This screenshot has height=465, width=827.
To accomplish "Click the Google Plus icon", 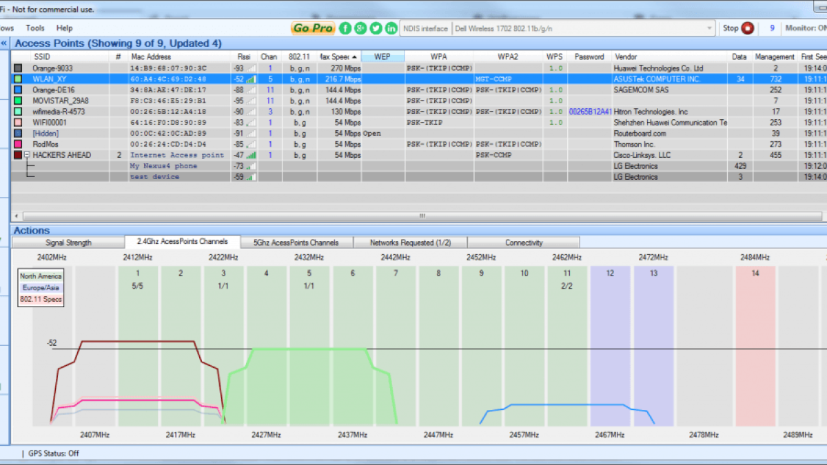I will click(x=360, y=28).
